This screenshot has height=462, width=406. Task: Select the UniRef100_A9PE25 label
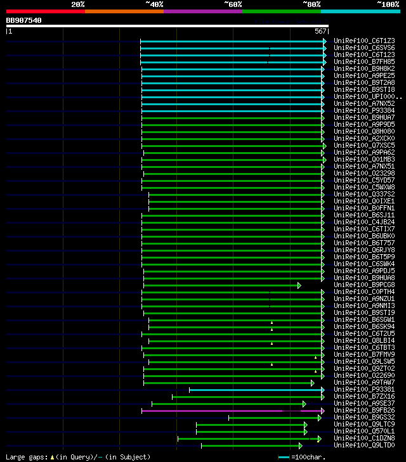click(x=364, y=75)
